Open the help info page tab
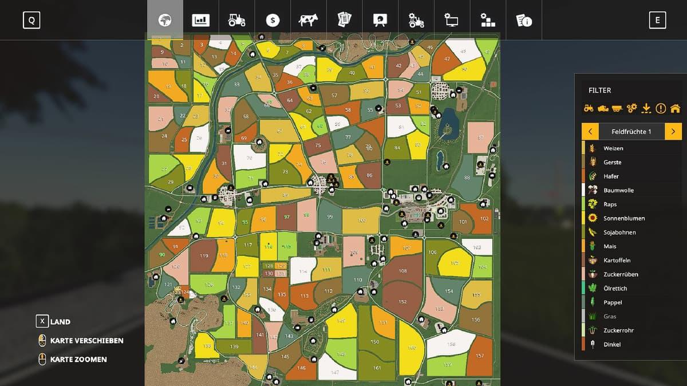The image size is (687, 386). click(x=523, y=21)
